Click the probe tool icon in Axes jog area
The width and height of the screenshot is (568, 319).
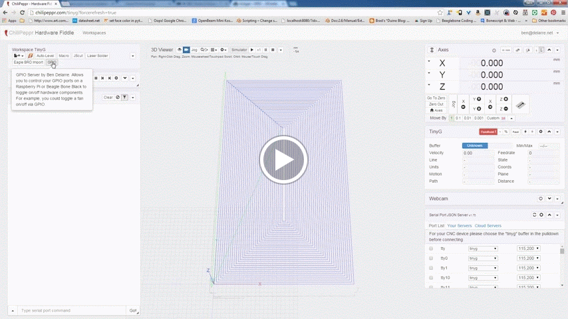(x=521, y=104)
